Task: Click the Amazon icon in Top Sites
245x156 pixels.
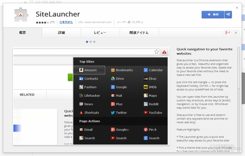Action: [x=81, y=70]
